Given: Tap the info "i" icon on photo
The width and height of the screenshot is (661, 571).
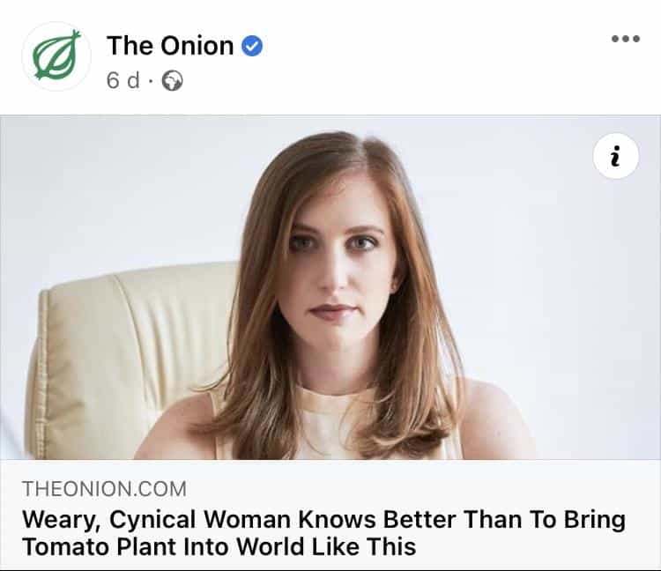Looking at the screenshot, I should coord(616,156).
